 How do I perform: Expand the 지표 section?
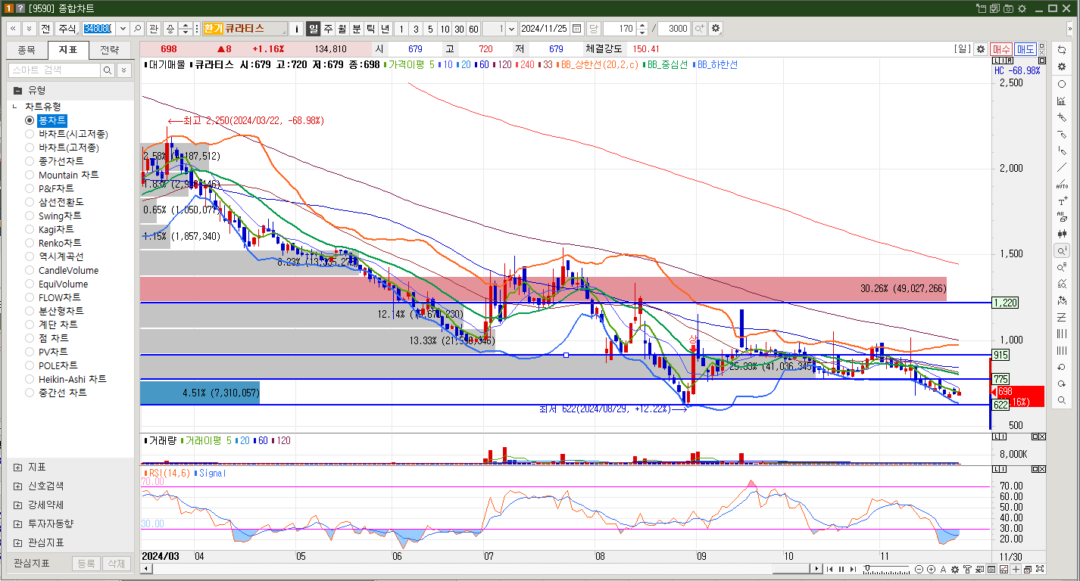[x=17, y=467]
